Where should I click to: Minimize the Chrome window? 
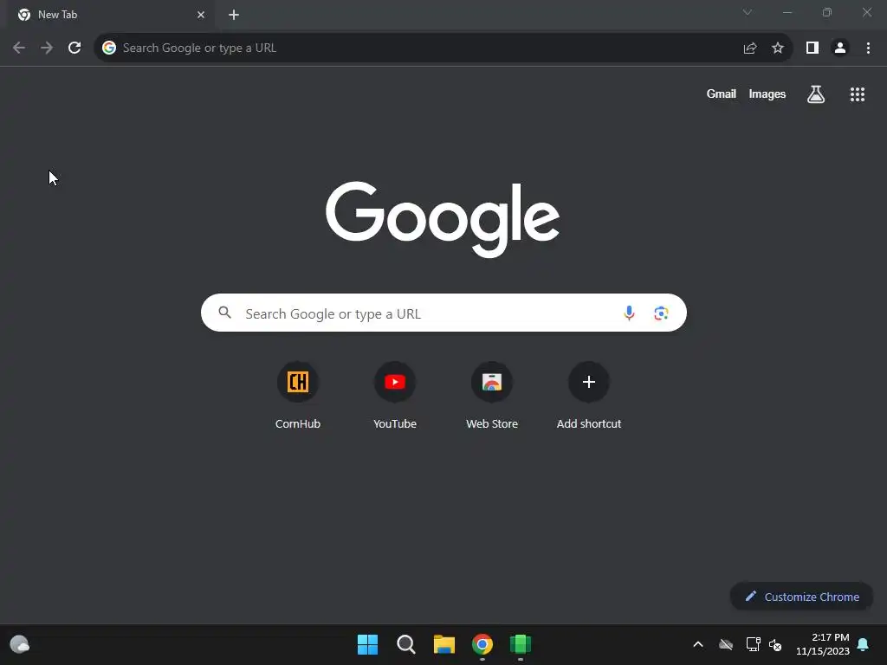pos(787,12)
